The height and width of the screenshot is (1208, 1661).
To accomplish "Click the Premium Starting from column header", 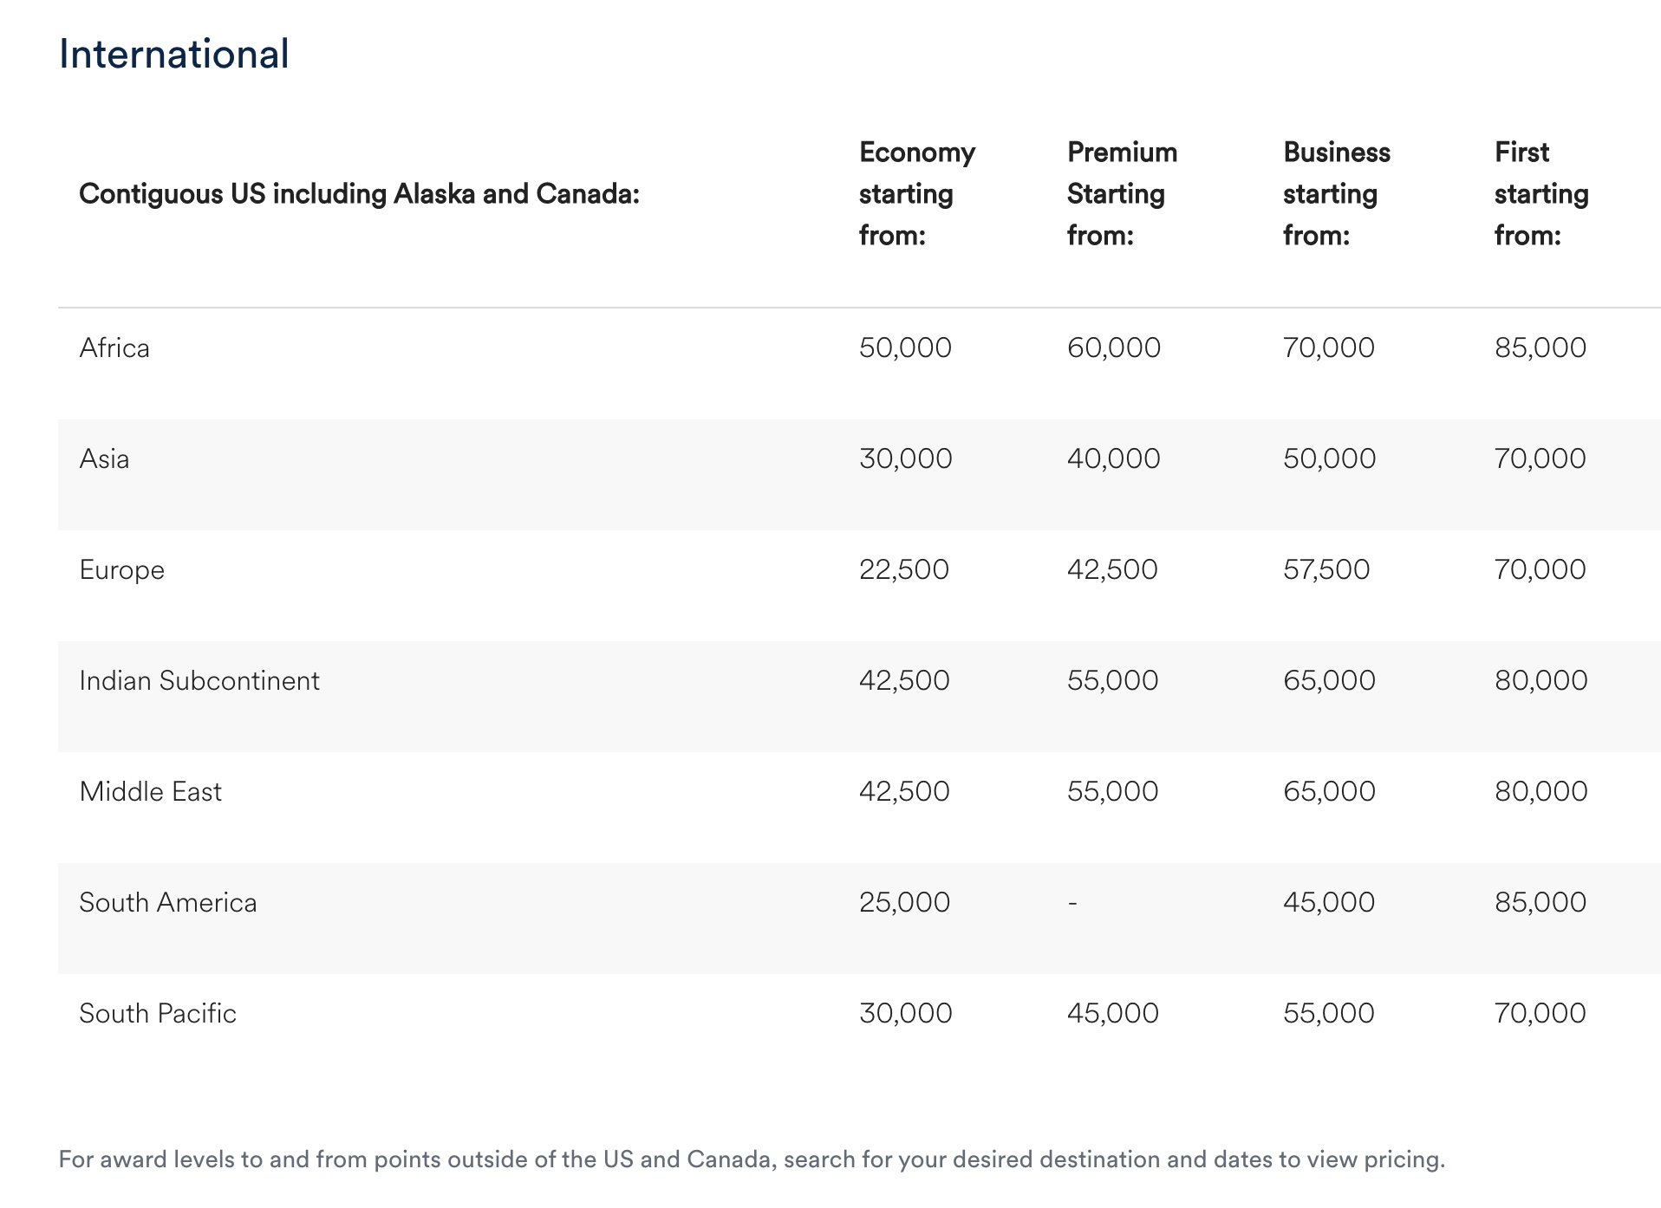I will 1121,194.
